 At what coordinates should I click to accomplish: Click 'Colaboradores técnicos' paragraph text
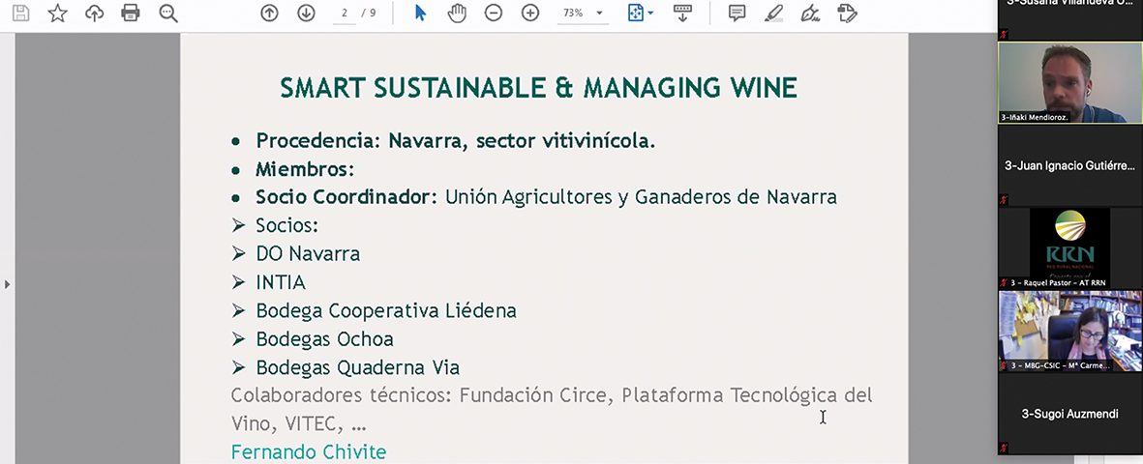[x=552, y=409]
